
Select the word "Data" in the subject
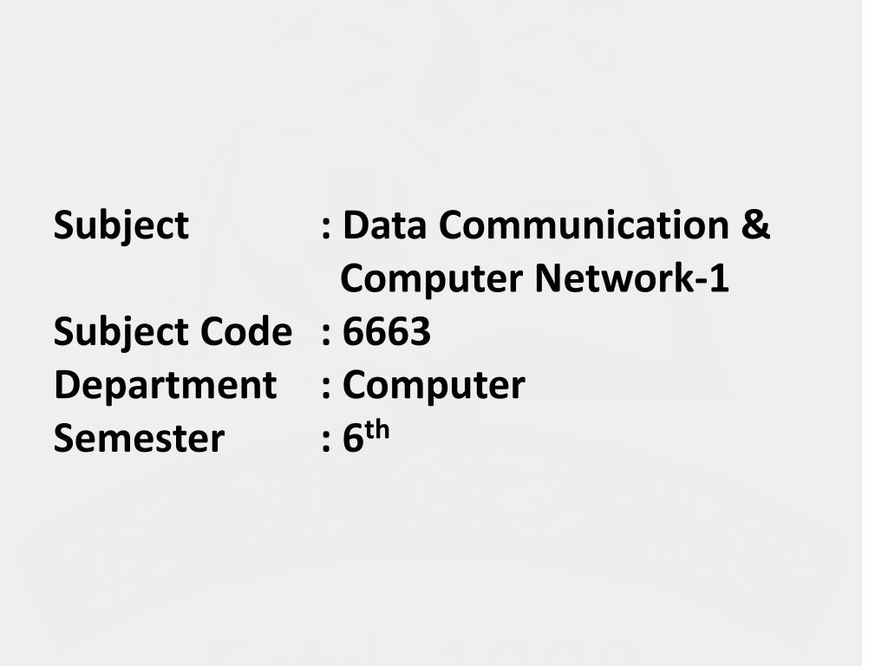(384, 225)
